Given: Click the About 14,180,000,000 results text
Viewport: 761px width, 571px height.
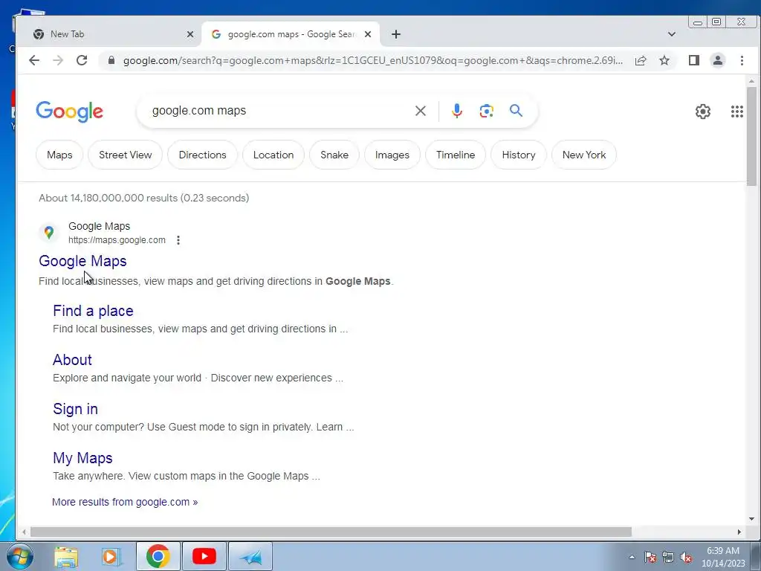Looking at the screenshot, I should pyautogui.click(x=143, y=198).
